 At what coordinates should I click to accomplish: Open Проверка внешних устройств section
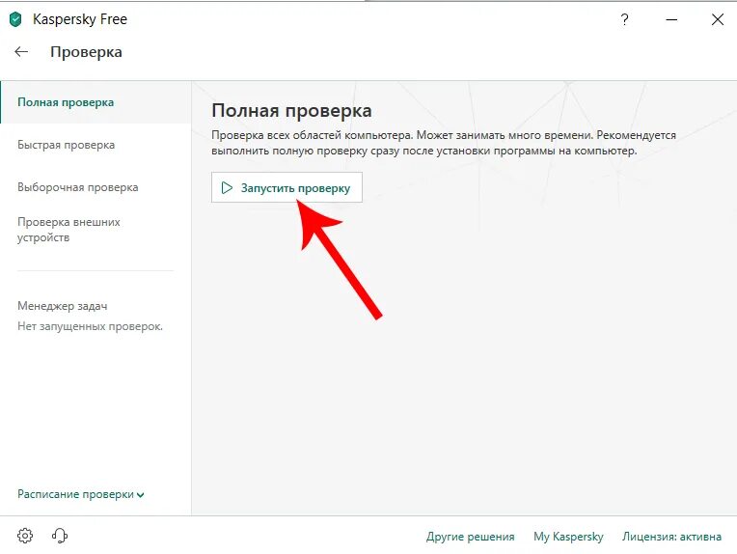click(x=68, y=230)
